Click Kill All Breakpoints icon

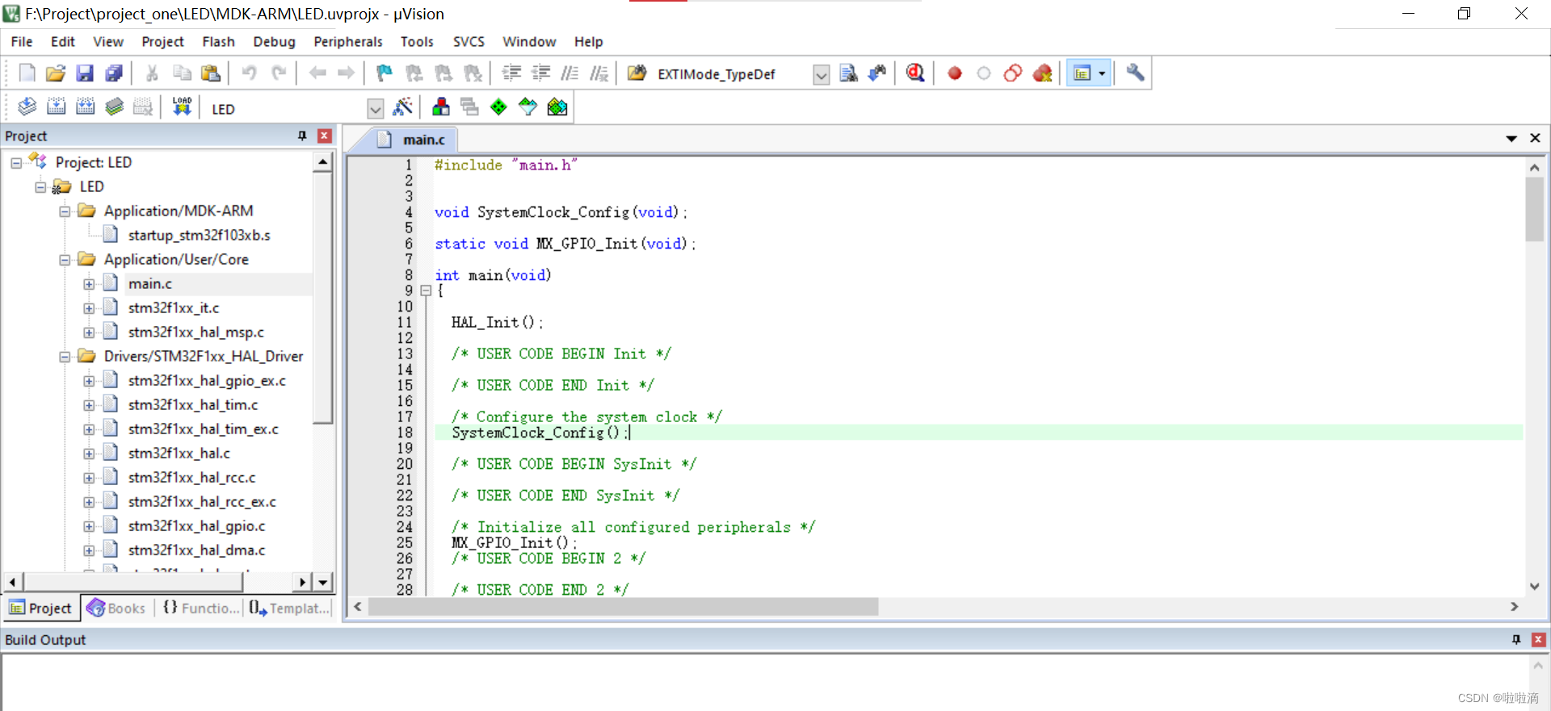pyautogui.click(x=1042, y=73)
